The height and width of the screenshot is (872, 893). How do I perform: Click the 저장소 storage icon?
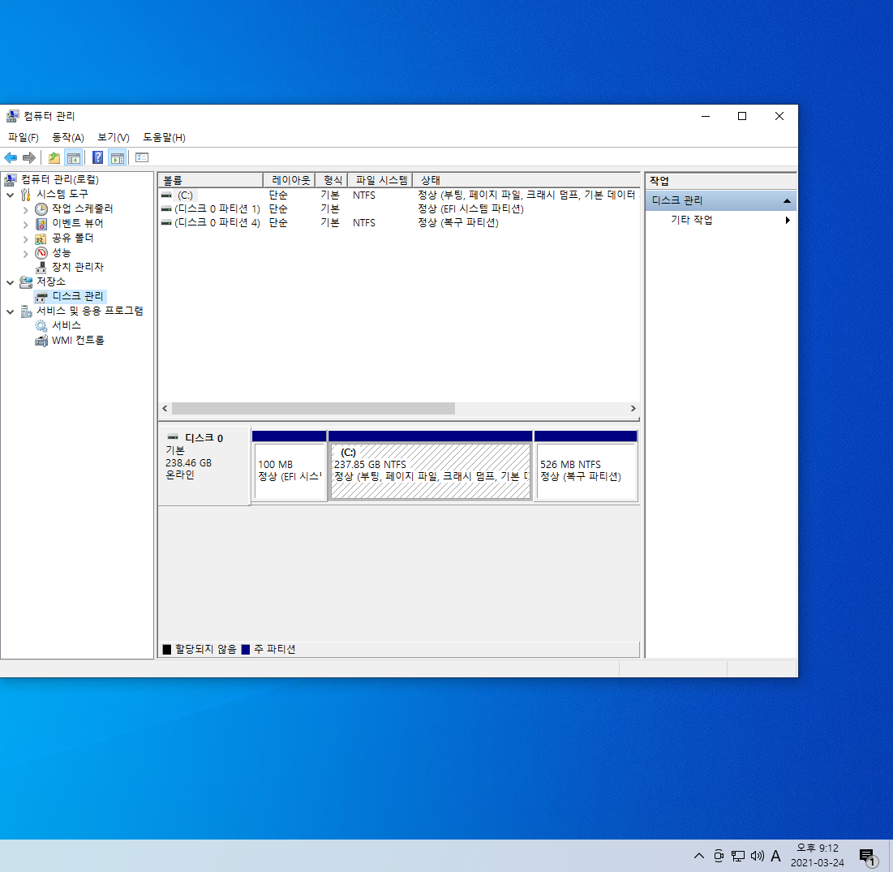tap(26, 282)
